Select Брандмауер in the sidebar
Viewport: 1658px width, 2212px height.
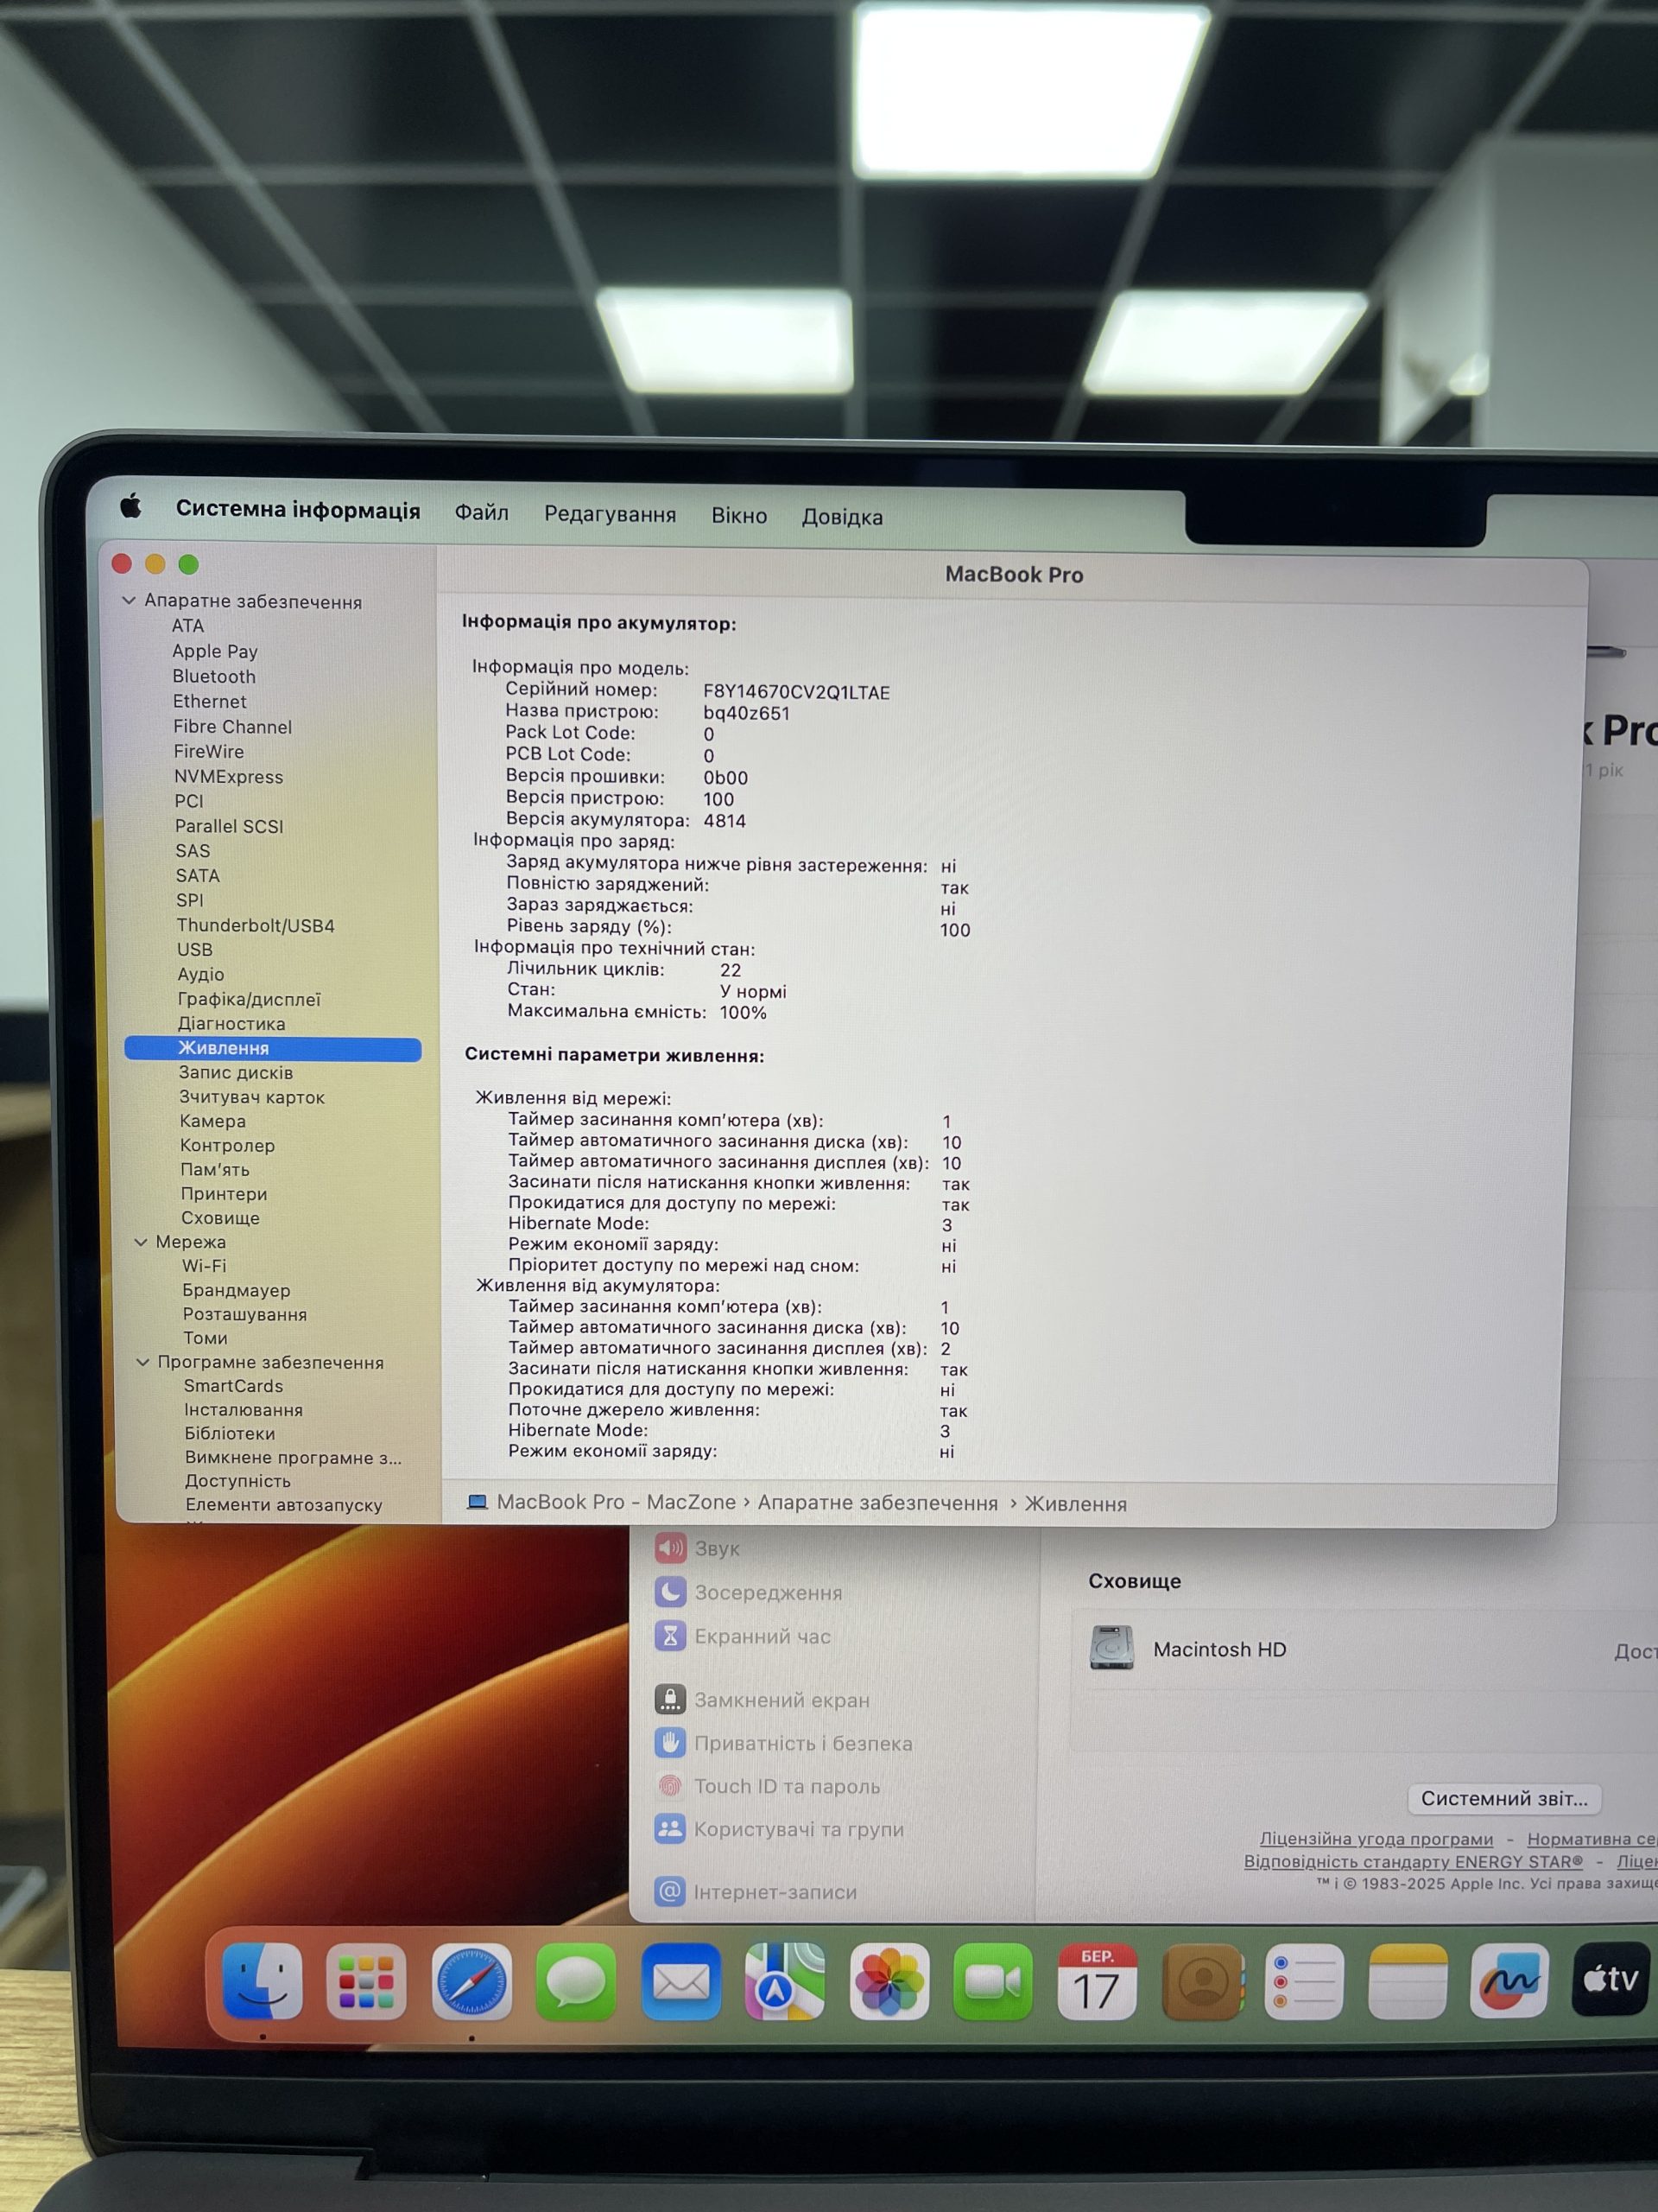click(x=236, y=1291)
